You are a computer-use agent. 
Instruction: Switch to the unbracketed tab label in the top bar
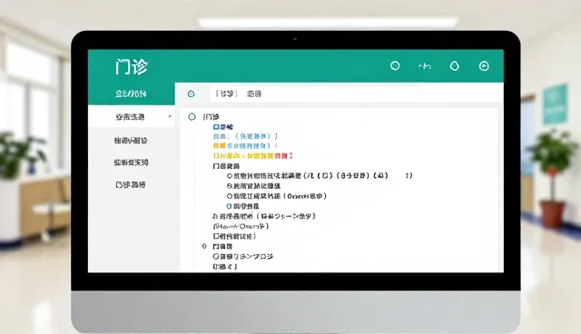(x=254, y=93)
